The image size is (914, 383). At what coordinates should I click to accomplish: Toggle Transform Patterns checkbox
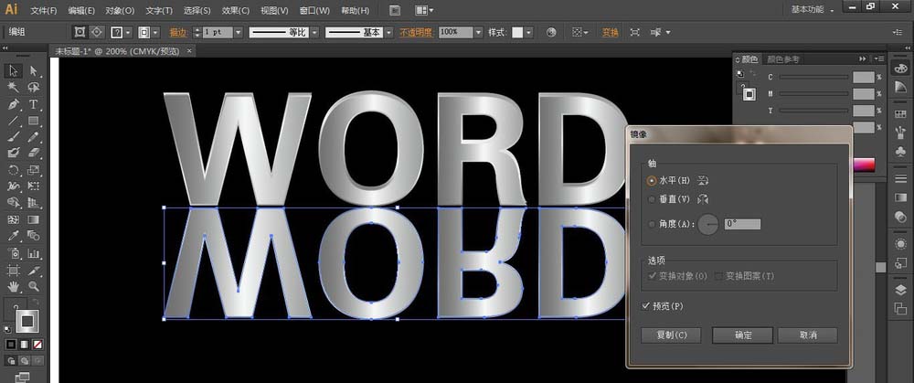(718, 276)
